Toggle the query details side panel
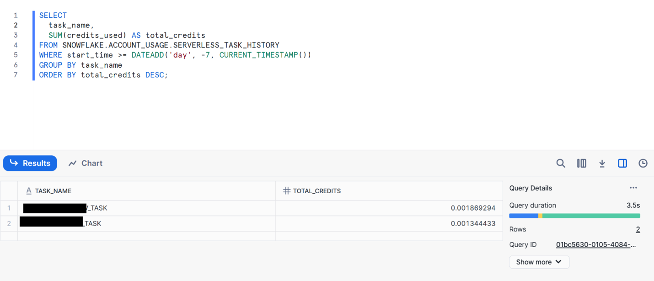The height and width of the screenshot is (281, 654). click(622, 163)
